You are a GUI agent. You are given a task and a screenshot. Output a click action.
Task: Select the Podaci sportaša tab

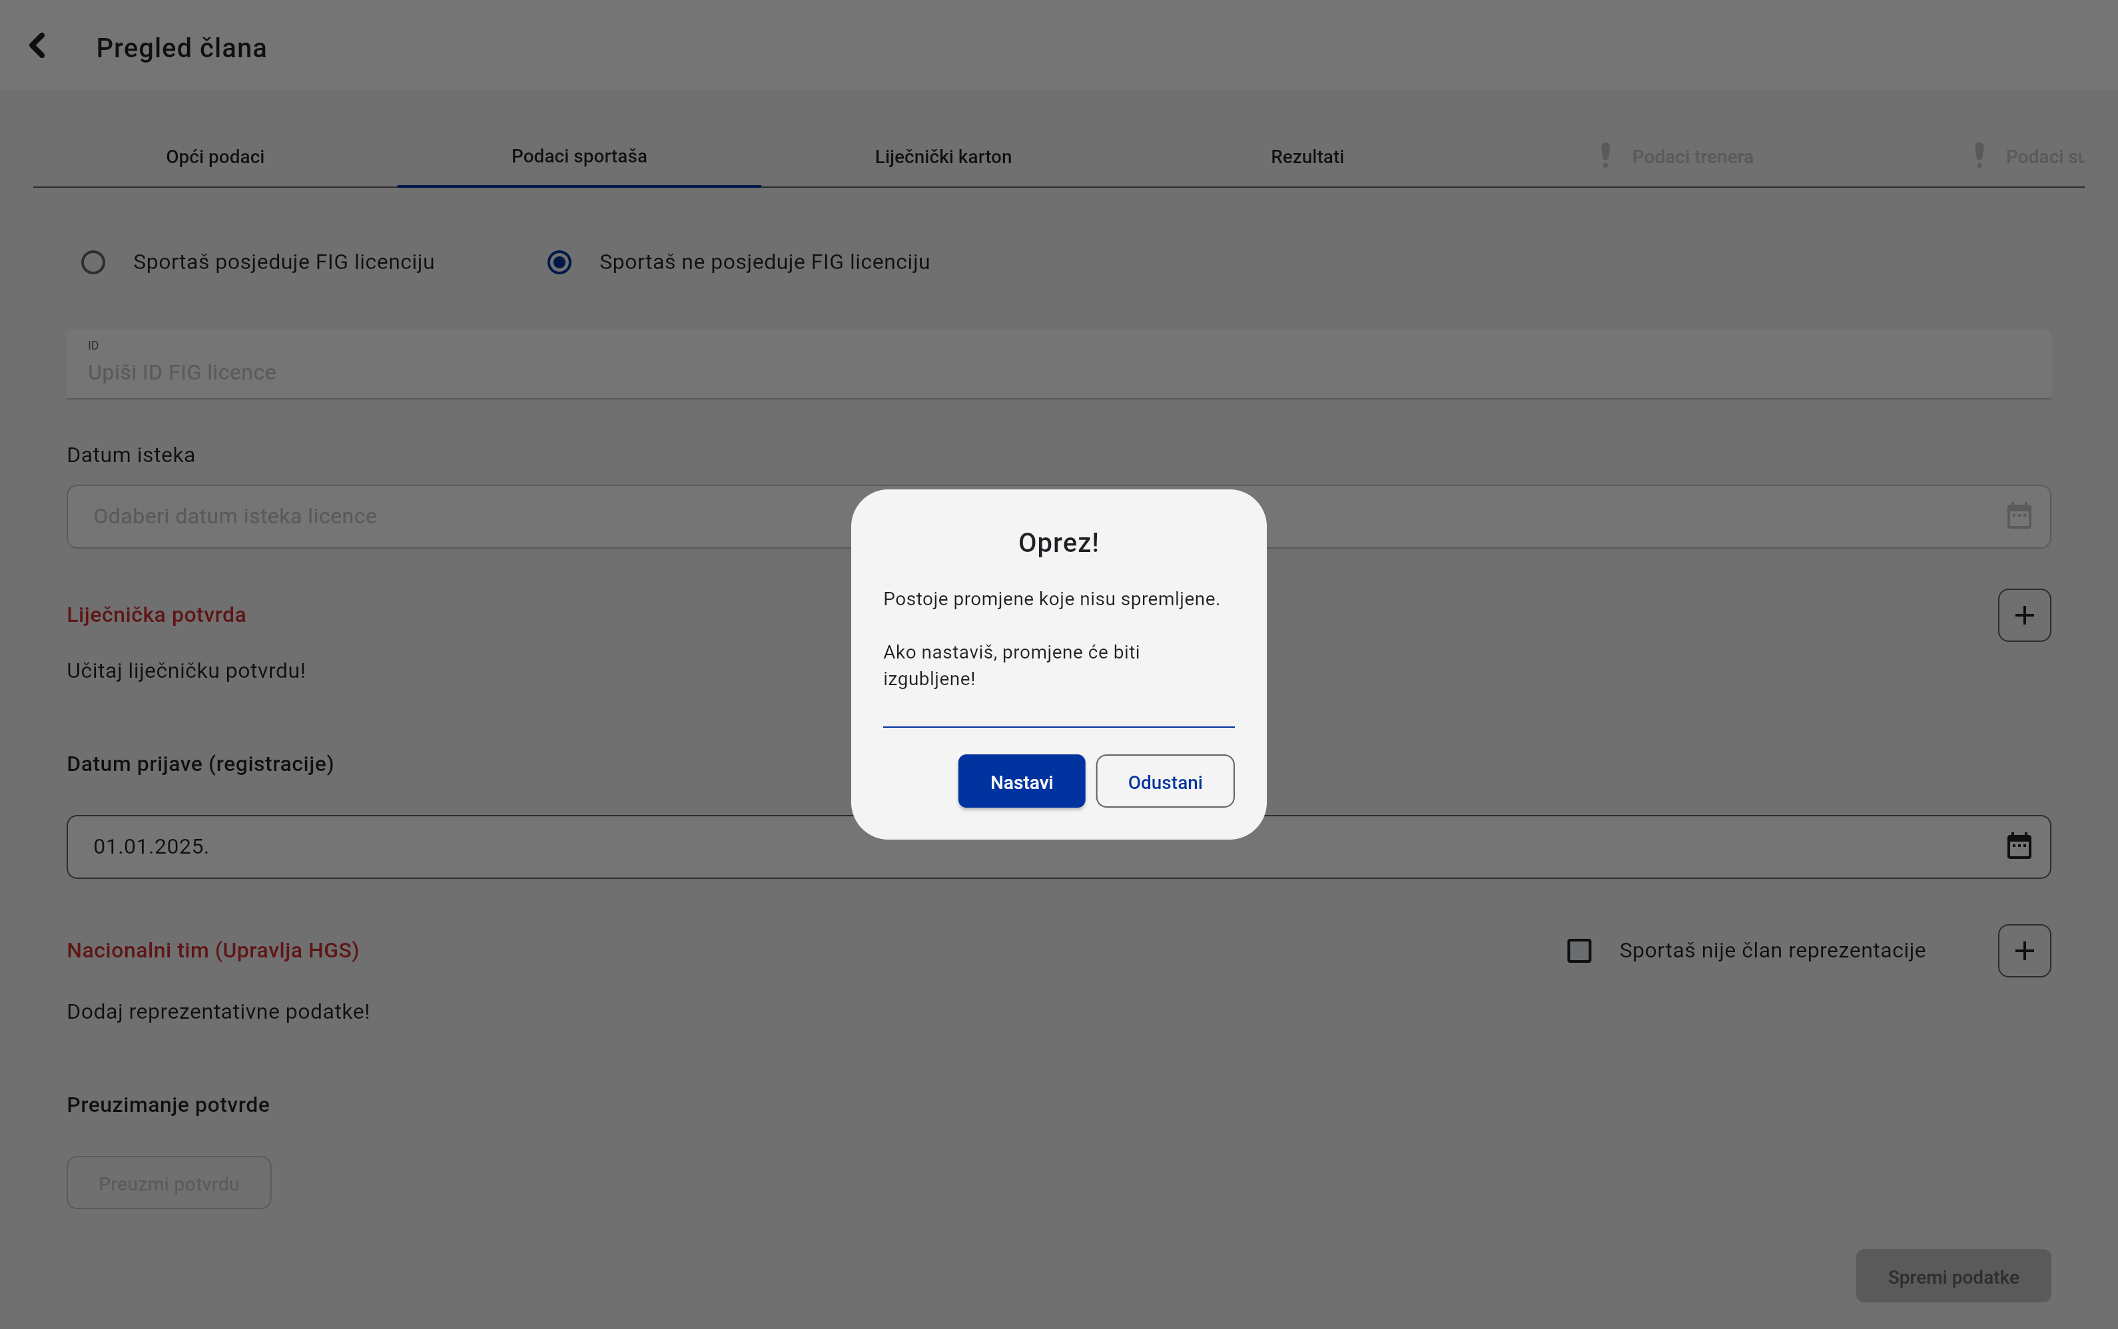(x=579, y=156)
